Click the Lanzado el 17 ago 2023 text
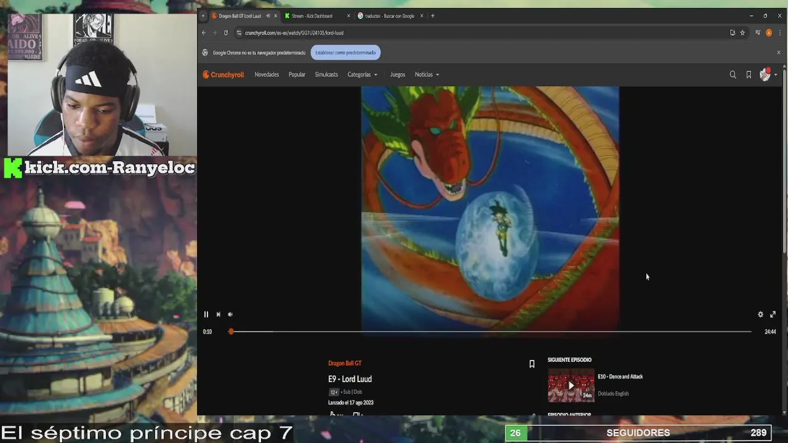This screenshot has height=443, width=788. (x=351, y=402)
